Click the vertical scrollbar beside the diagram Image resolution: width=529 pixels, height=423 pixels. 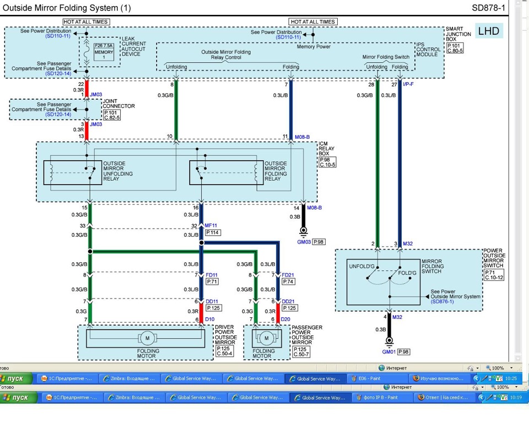pyautogui.click(x=518, y=181)
